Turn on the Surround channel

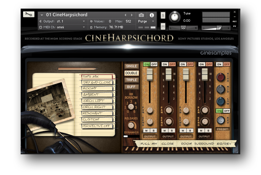click(x=201, y=65)
